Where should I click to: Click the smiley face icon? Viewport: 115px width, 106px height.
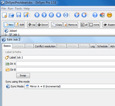tap(109, 15)
